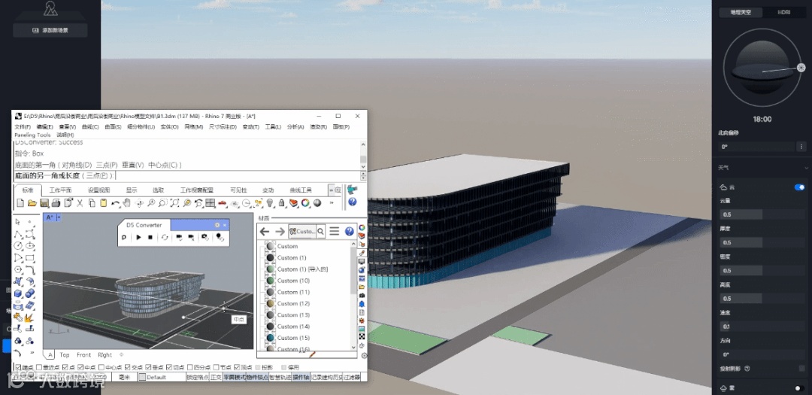Switch to the 显示 toolbar tab
Screen dimensions: 812x395
132,190
